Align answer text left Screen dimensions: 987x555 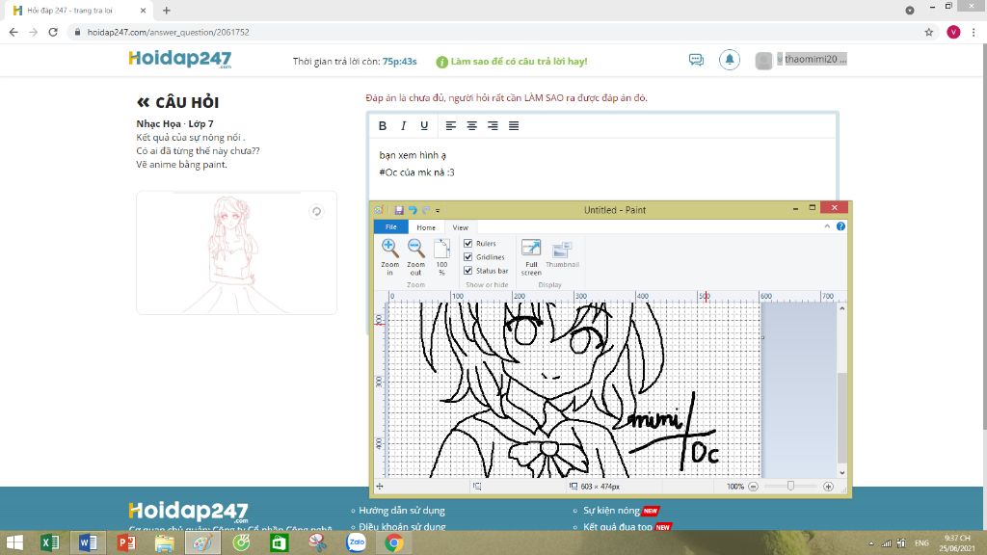point(451,126)
